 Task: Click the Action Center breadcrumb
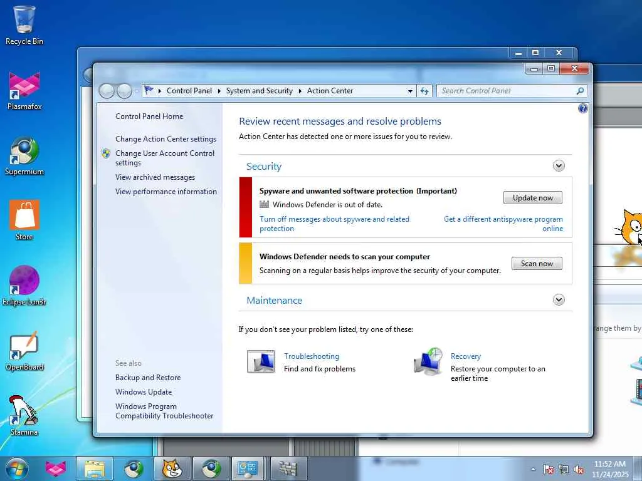coord(330,91)
